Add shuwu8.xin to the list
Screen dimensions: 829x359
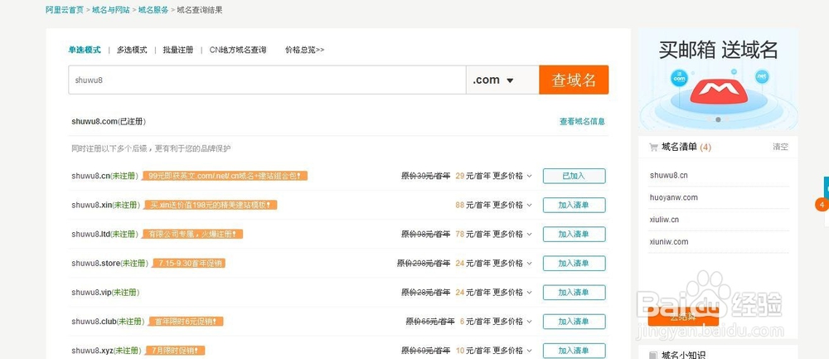click(574, 205)
